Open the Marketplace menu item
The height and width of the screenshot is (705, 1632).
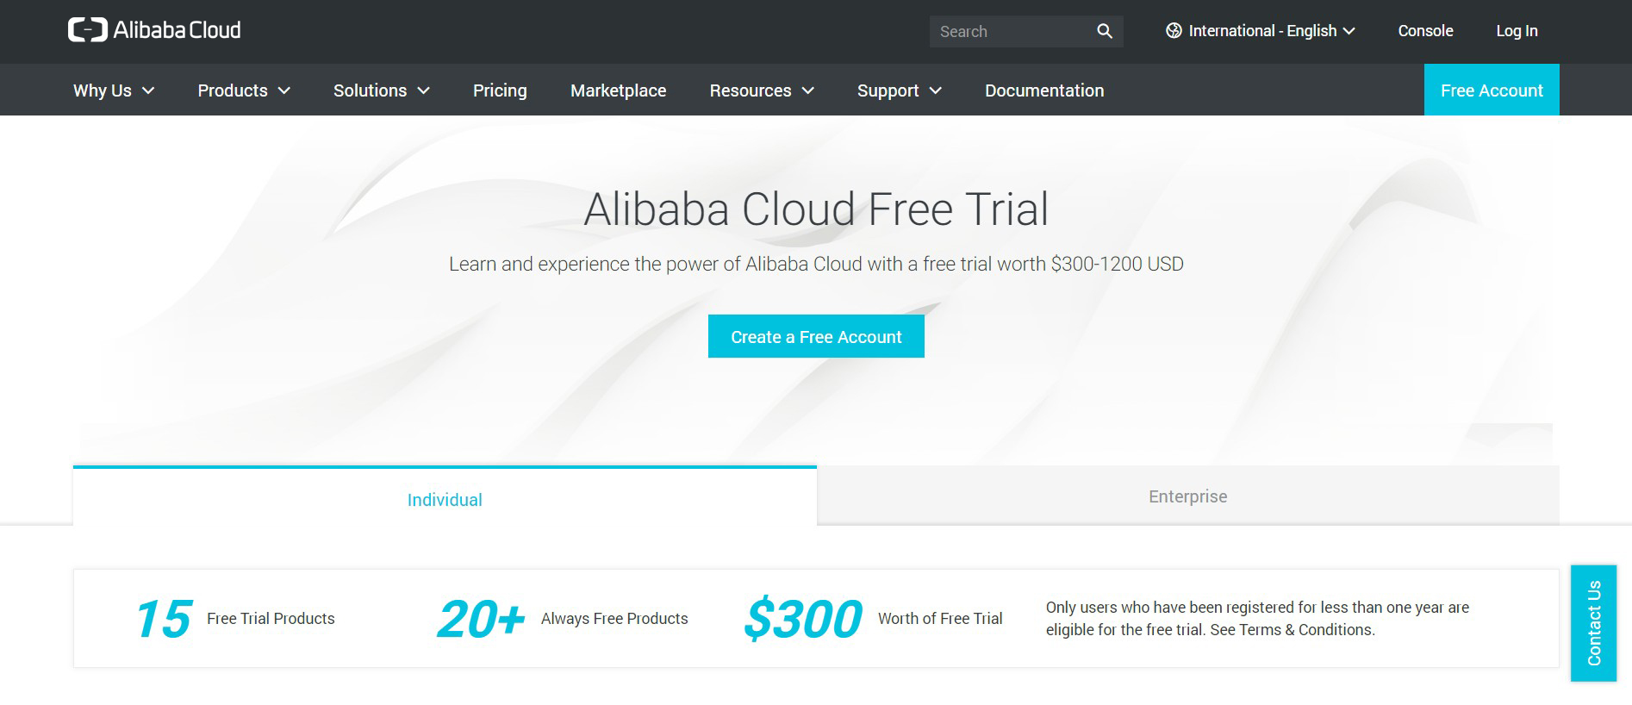point(618,90)
